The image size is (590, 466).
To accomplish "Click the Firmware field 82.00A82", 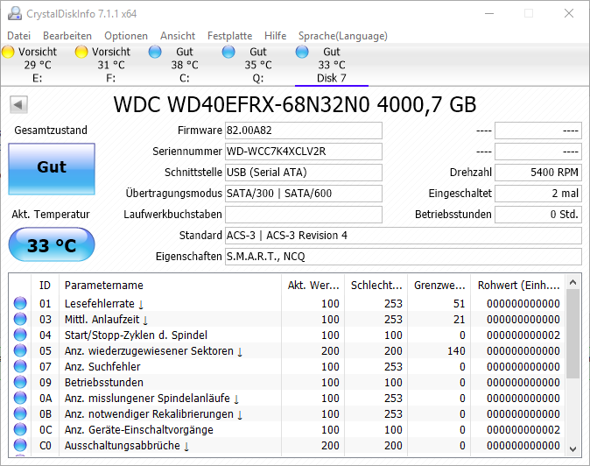I will (x=304, y=131).
